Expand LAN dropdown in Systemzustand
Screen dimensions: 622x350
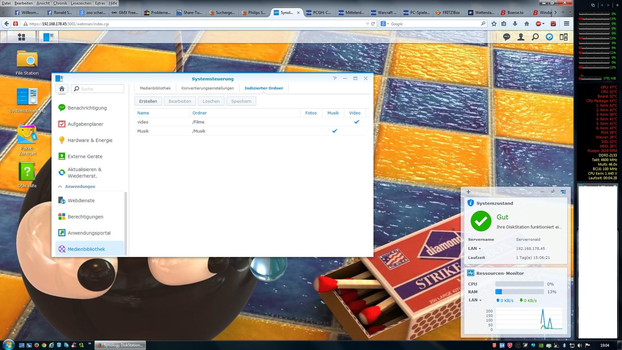point(475,248)
